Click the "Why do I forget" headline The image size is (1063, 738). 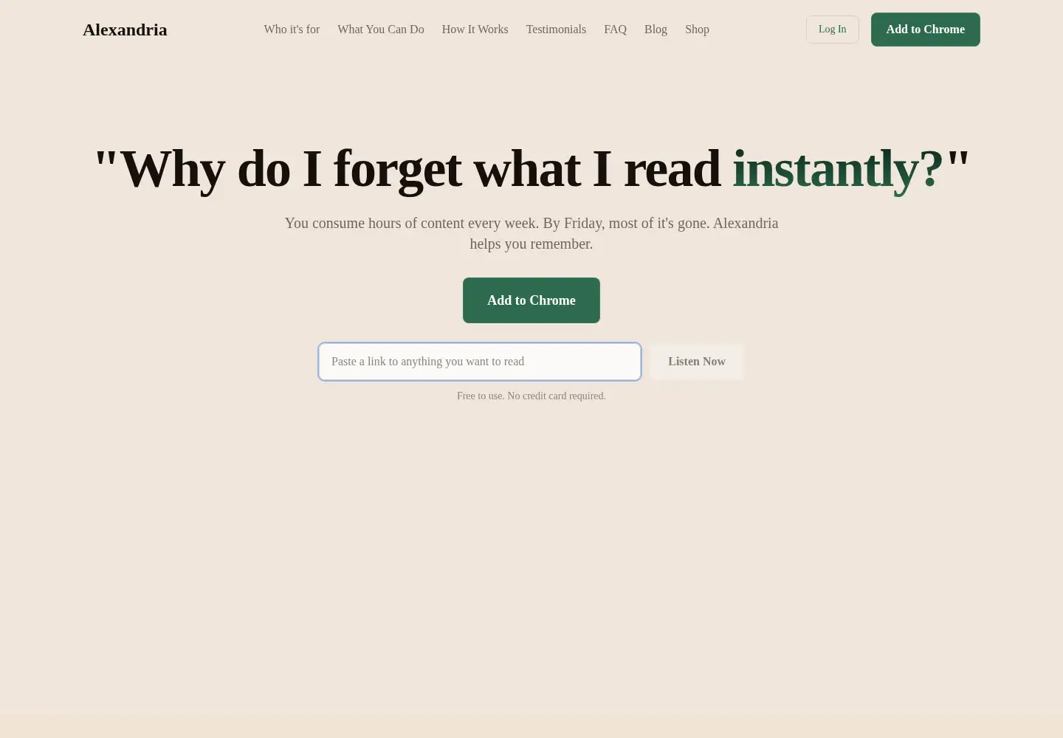(531, 169)
